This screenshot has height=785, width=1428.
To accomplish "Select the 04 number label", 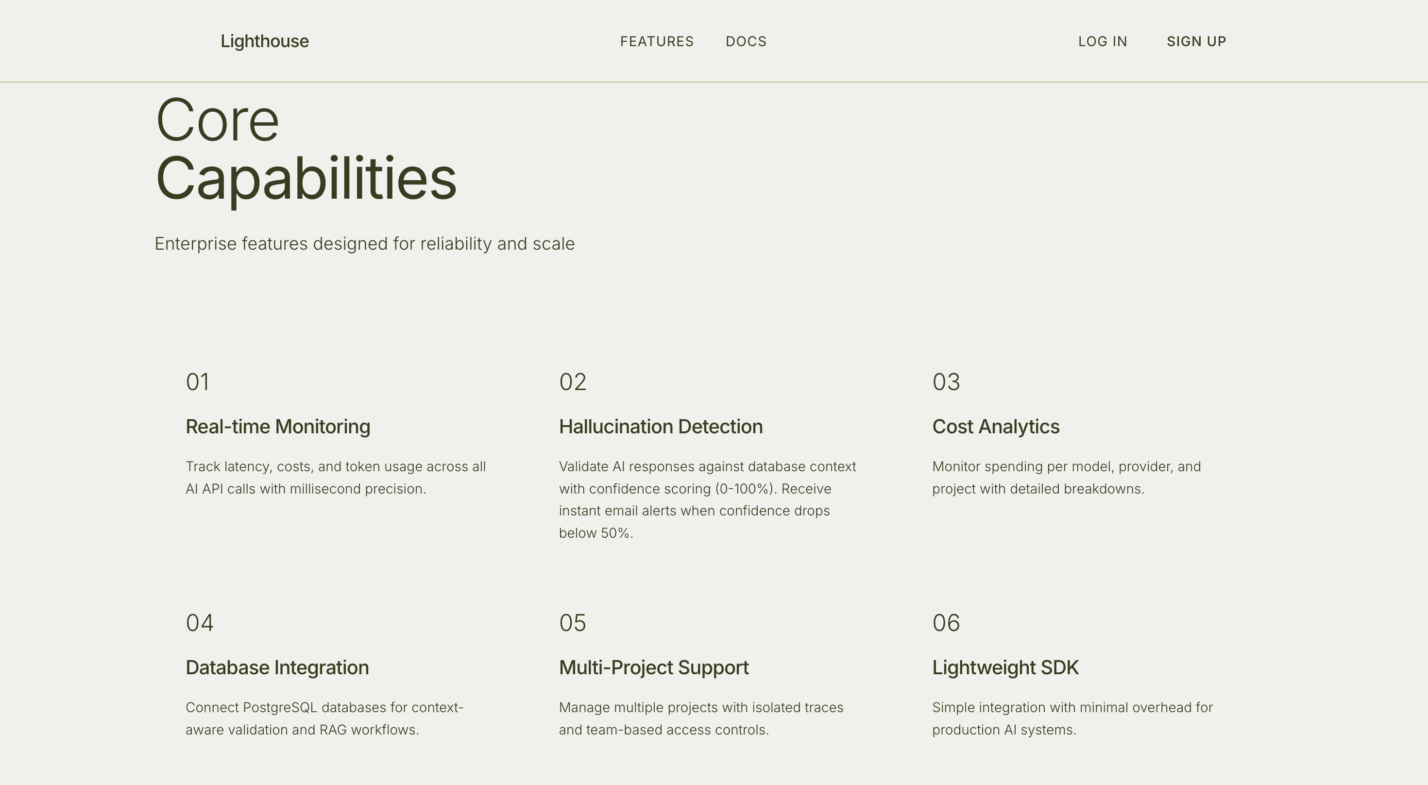I will [199, 623].
